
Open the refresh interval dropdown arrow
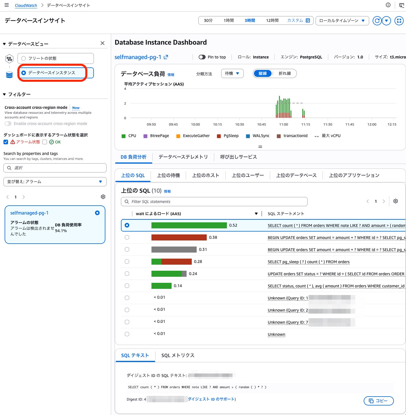(386, 21)
